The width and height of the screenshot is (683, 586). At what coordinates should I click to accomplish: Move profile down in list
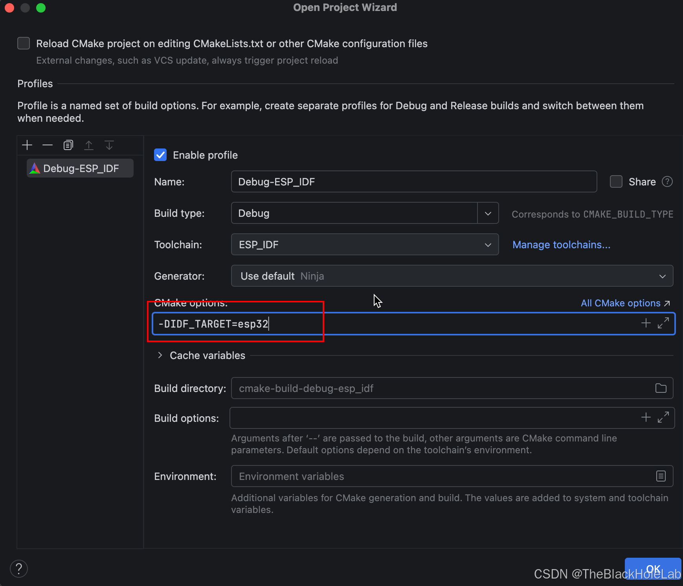pyautogui.click(x=109, y=145)
